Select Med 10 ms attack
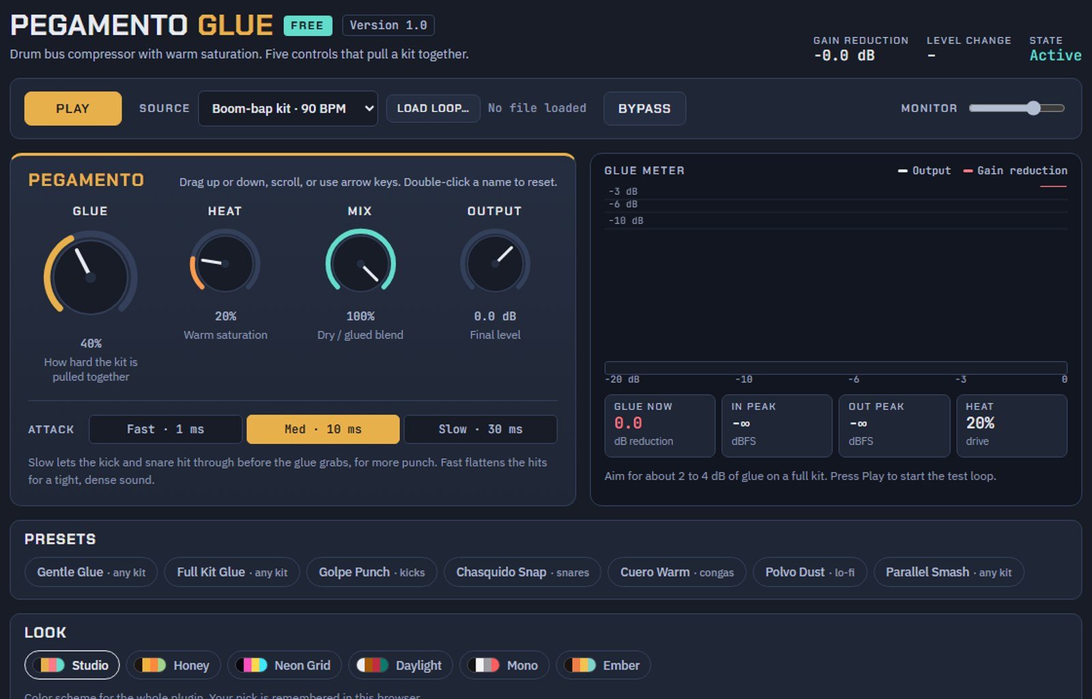 323,429
